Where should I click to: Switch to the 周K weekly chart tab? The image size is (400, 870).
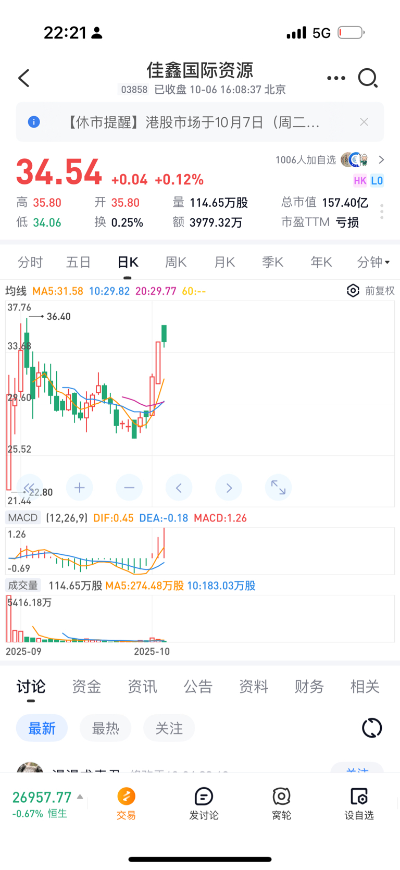point(176,262)
